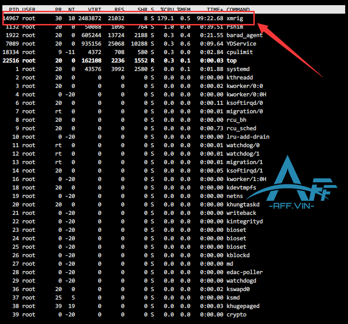Click the kthreadd process name
Screen dimensions: 348x324
pyautogui.click(x=239, y=78)
